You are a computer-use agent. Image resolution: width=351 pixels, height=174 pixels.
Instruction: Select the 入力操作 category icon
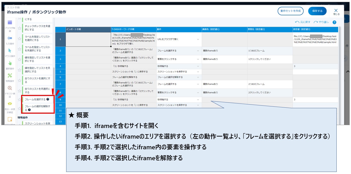coord(10,38)
